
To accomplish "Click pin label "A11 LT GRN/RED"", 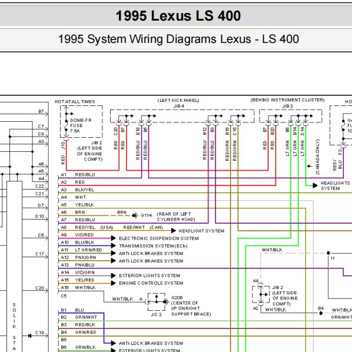I will click(81, 250).
